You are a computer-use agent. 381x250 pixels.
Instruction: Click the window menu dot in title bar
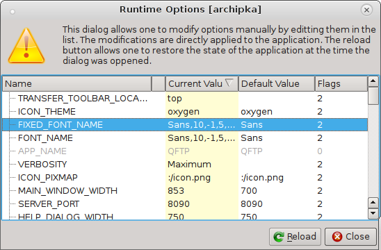13,12
